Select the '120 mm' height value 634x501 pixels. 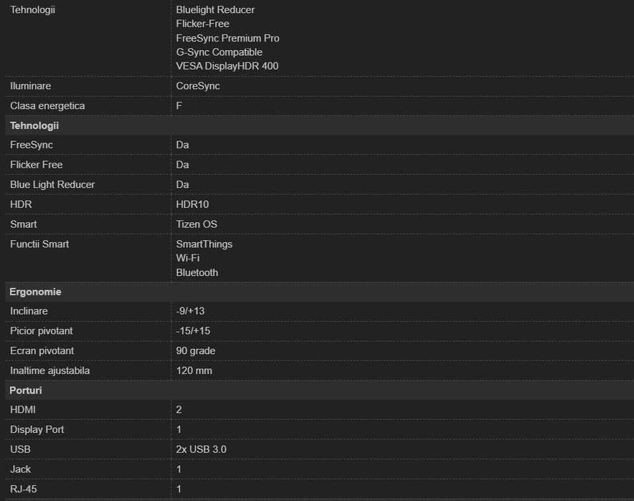[194, 371]
